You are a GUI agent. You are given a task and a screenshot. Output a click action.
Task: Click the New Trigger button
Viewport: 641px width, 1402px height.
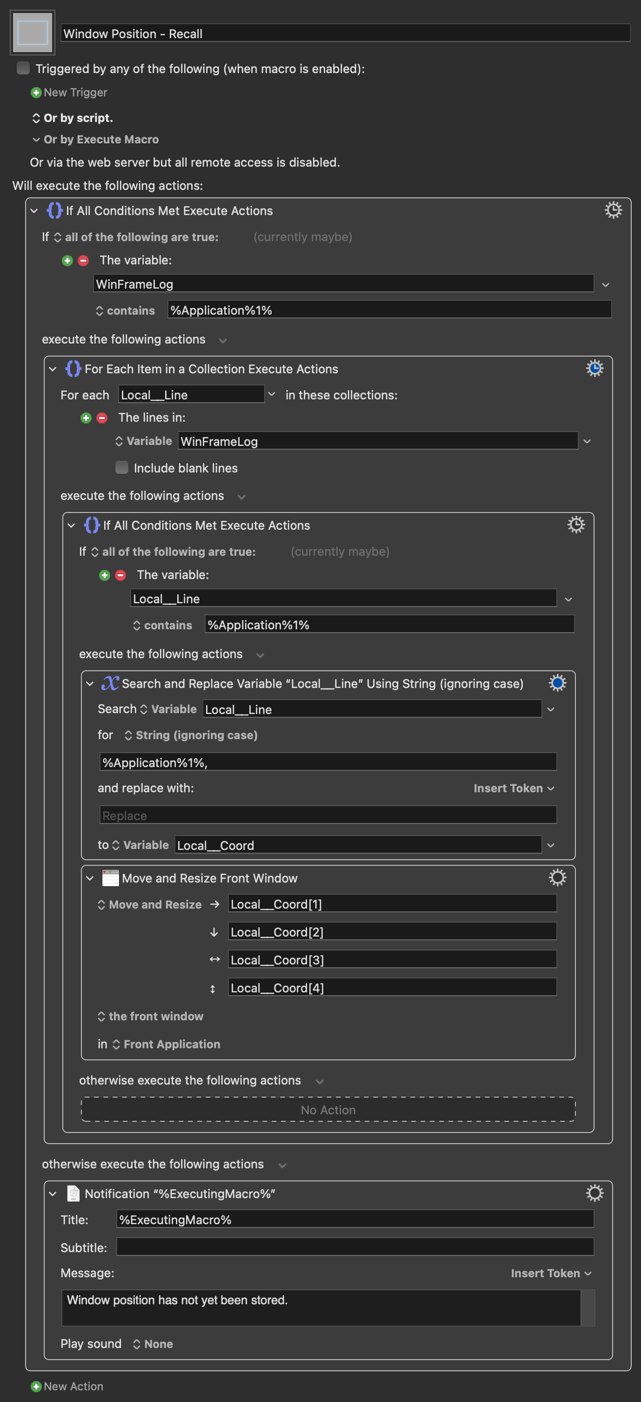tap(69, 93)
